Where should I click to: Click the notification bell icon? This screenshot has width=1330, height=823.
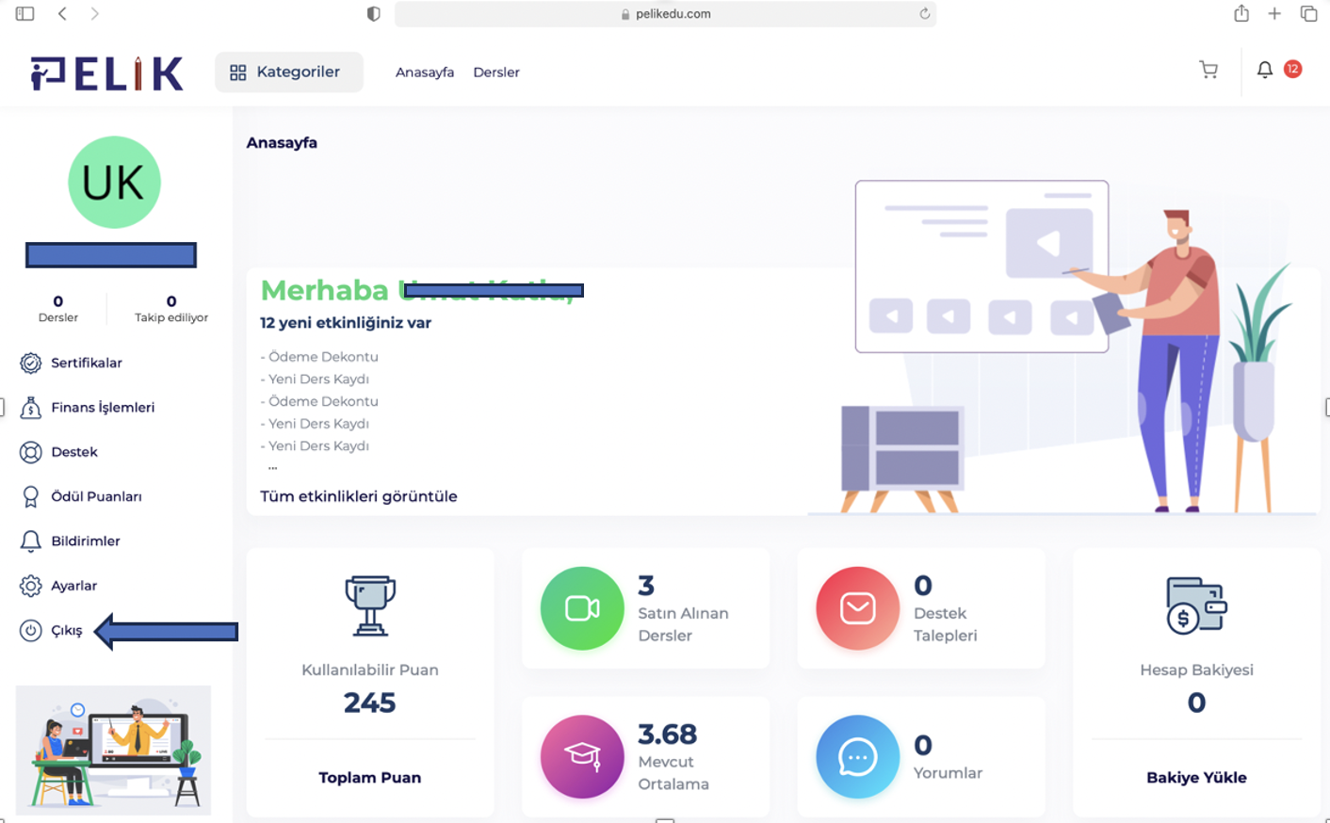1265,70
